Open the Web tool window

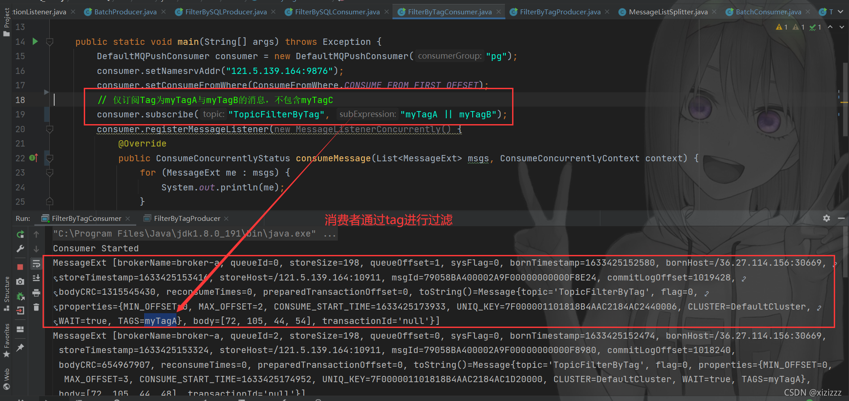click(x=6, y=379)
